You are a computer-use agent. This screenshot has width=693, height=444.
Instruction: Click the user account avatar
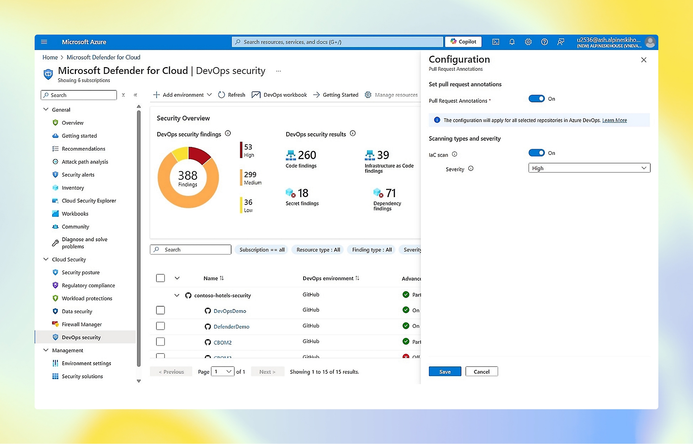point(650,42)
